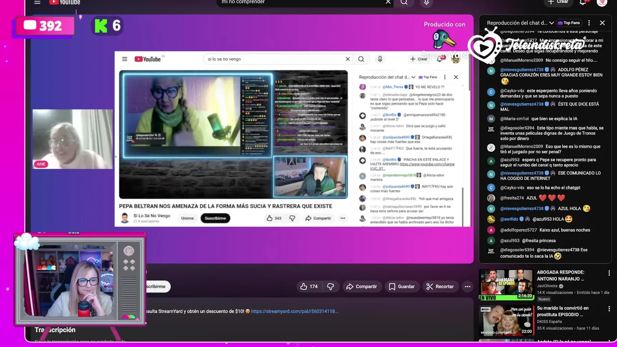Open the account avatar menu
The image size is (617, 347).
tap(602, 2)
